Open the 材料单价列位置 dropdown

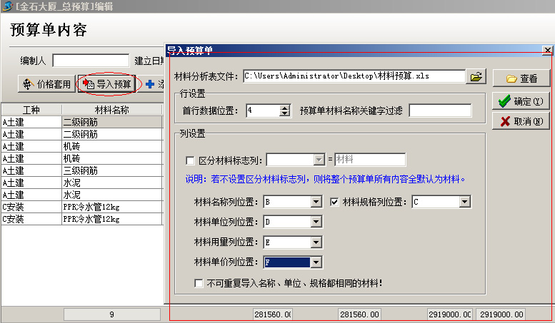(x=316, y=262)
